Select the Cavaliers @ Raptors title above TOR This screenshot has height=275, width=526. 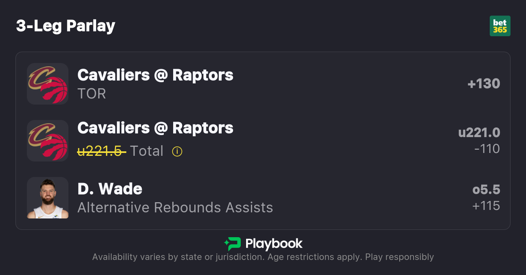click(155, 75)
